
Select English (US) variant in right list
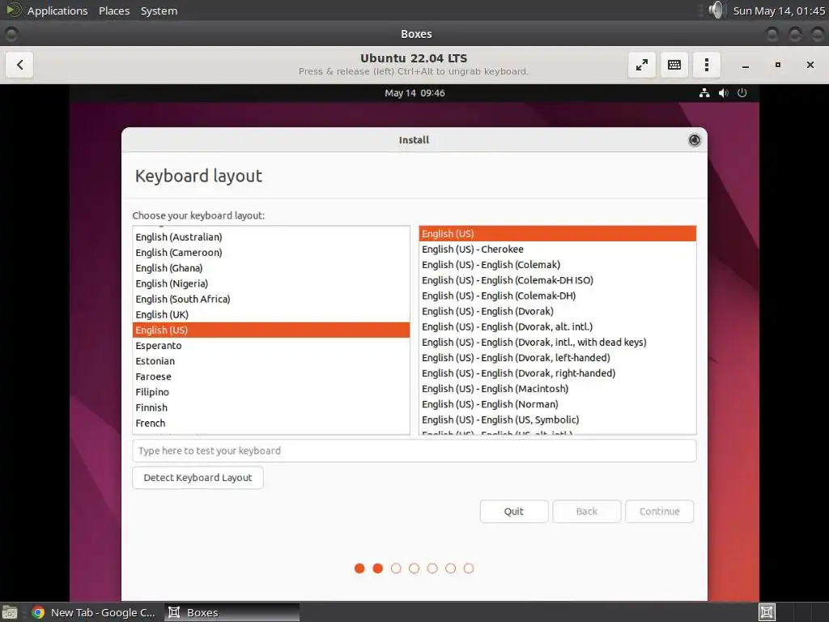[x=557, y=233]
